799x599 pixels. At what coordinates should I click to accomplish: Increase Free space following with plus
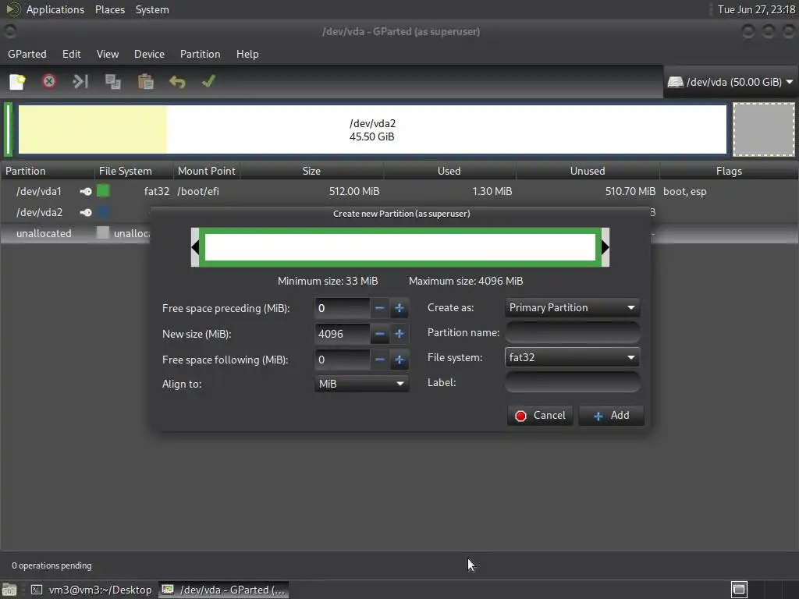[399, 360]
